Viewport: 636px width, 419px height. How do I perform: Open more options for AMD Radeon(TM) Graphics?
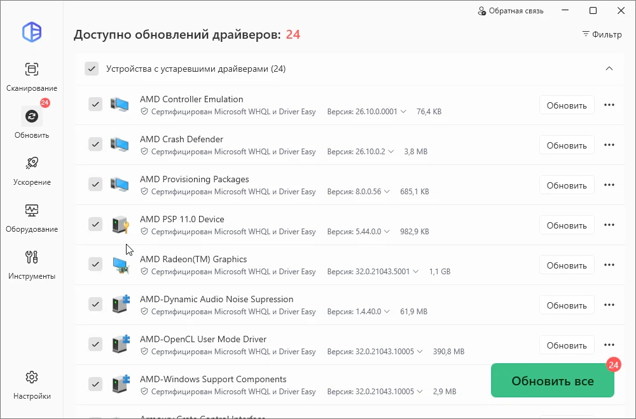(x=609, y=265)
